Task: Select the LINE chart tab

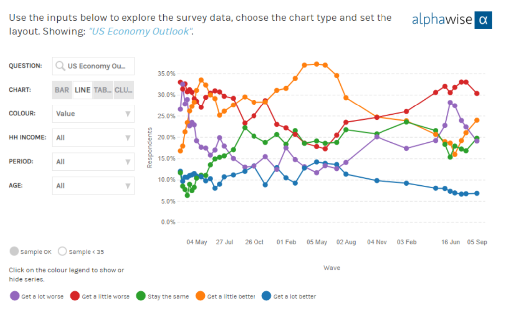Action: [x=82, y=90]
